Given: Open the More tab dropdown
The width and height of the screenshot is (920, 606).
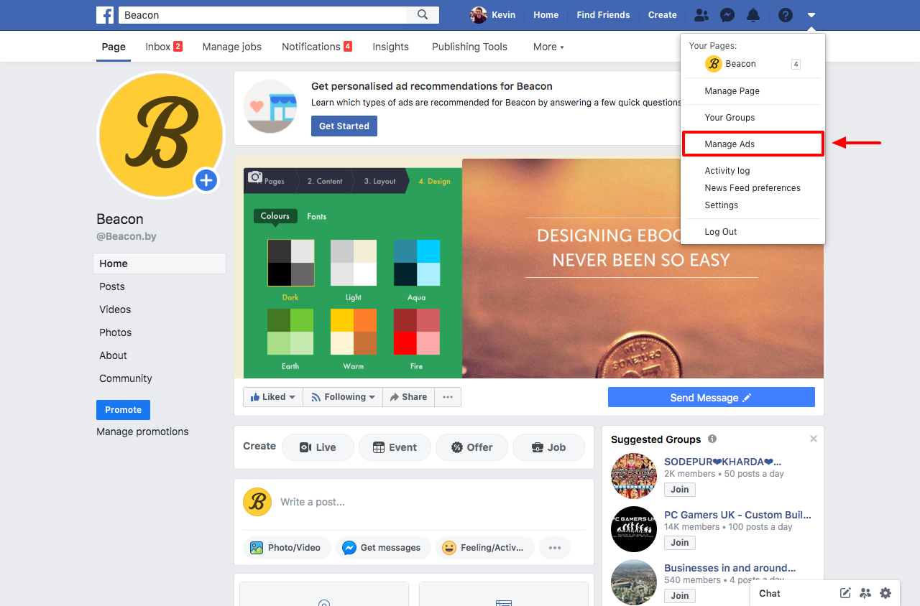Looking at the screenshot, I should pos(548,47).
